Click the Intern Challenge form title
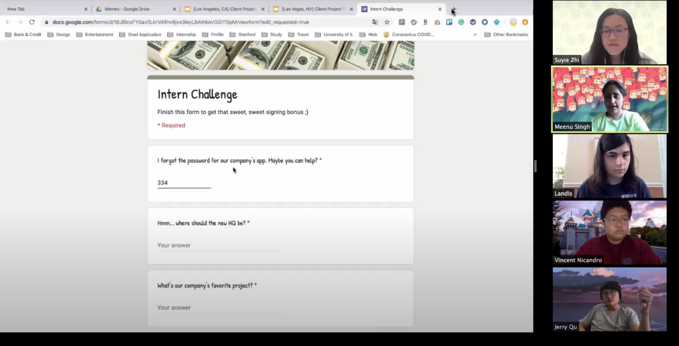This screenshot has width=679, height=346. tap(197, 94)
